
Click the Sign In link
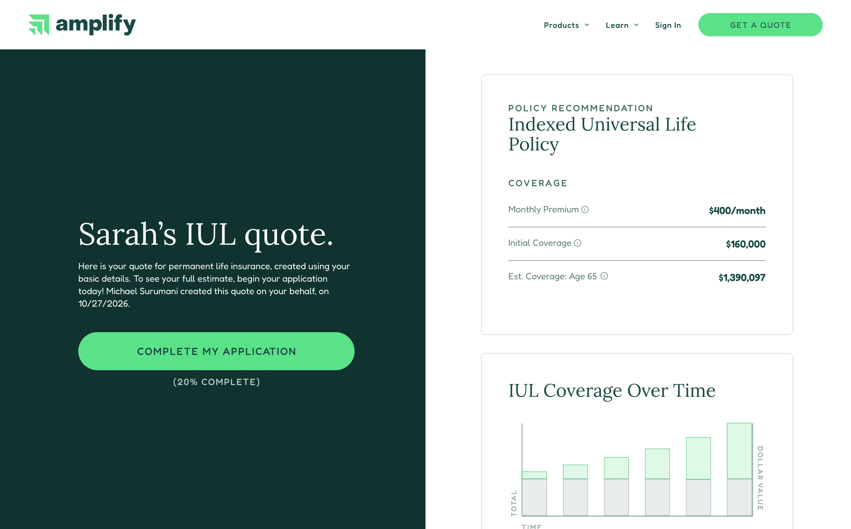click(x=668, y=25)
